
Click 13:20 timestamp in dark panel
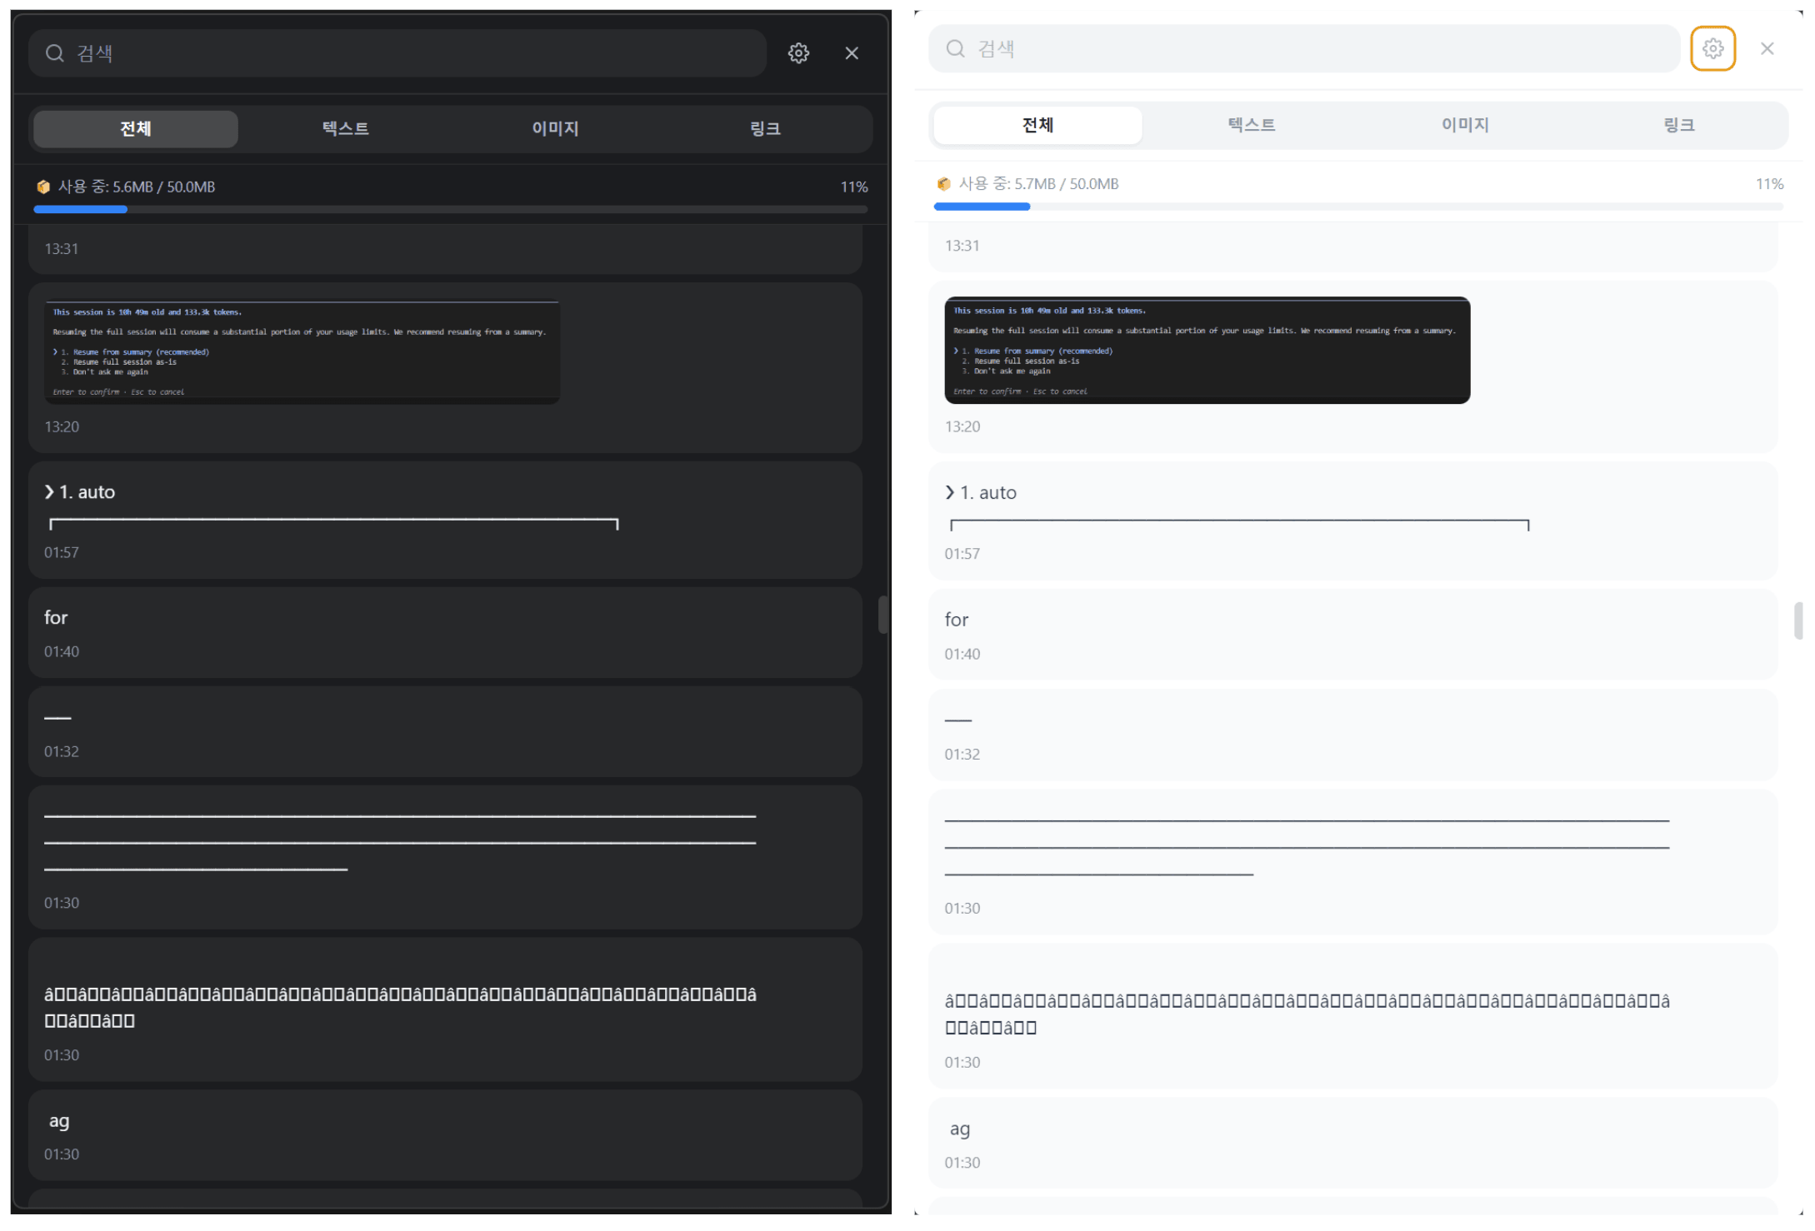(x=62, y=427)
